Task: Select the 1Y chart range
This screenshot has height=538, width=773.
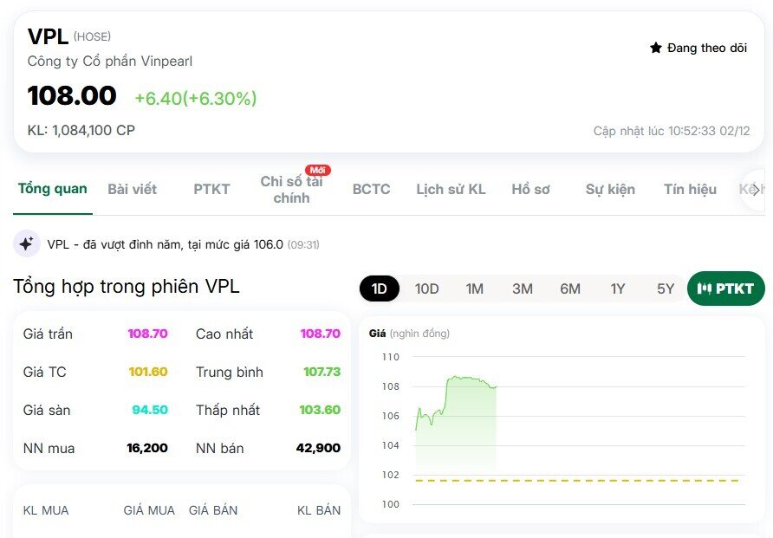Action: [x=617, y=288]
